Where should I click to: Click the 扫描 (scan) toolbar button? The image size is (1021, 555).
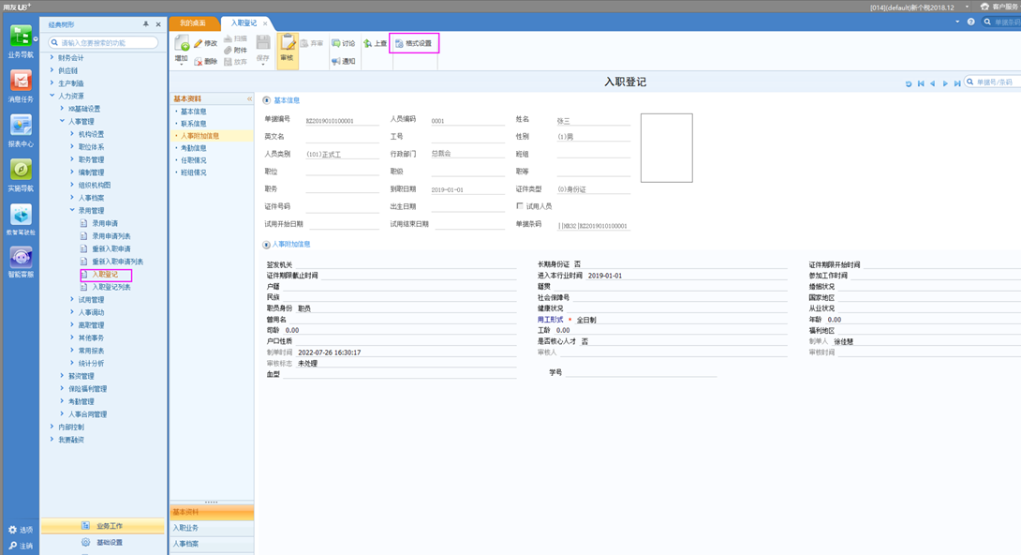pyautogui.click(x=236, y=38)
